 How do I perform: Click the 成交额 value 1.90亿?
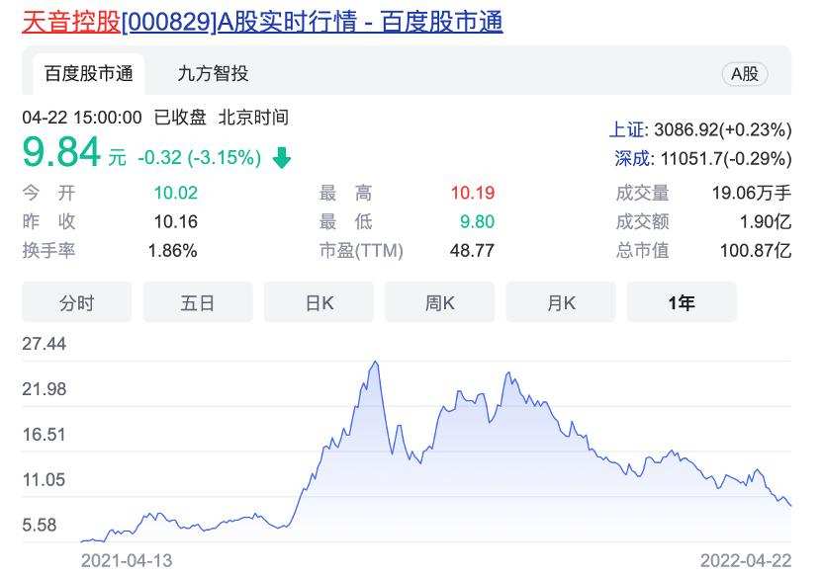point(766,221)
